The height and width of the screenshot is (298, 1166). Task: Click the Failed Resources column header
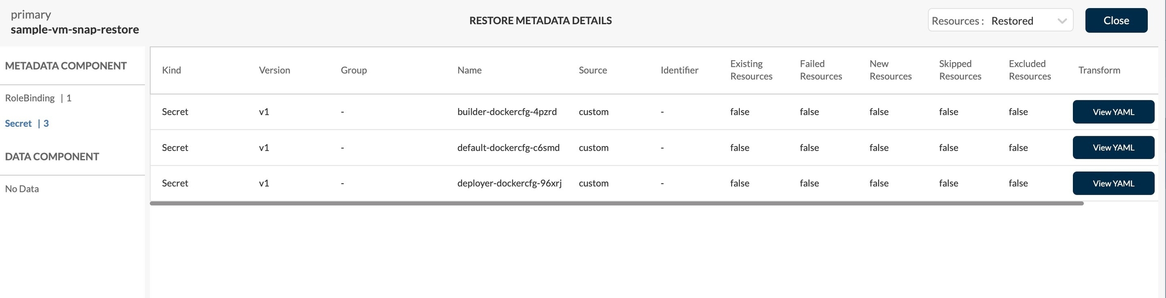click(x=820, y=70)
